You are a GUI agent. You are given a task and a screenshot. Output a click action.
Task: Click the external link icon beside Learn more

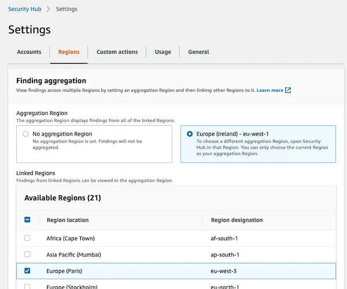click(288, 90)
